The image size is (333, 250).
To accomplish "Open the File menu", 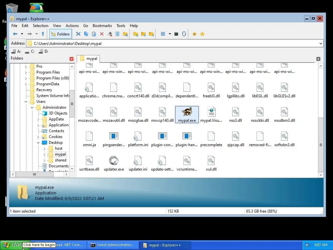I will pos(14,26).
